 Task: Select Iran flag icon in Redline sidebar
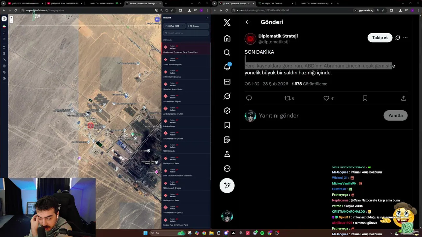4,26
